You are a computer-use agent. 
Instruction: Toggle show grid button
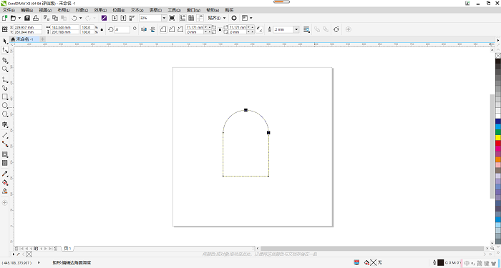pos(191,18)
